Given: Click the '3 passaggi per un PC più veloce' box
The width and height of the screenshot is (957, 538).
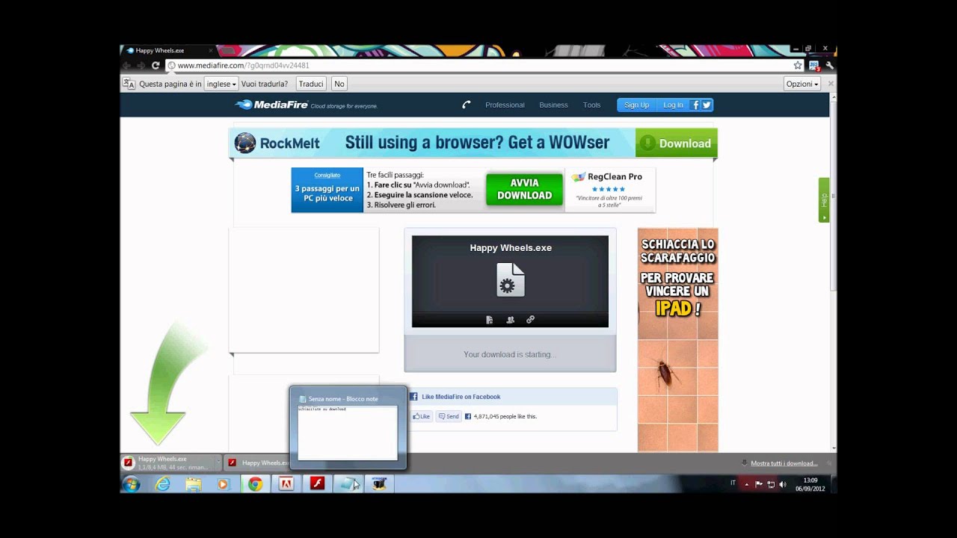Looking at the screenshot, I should [327, 190].
